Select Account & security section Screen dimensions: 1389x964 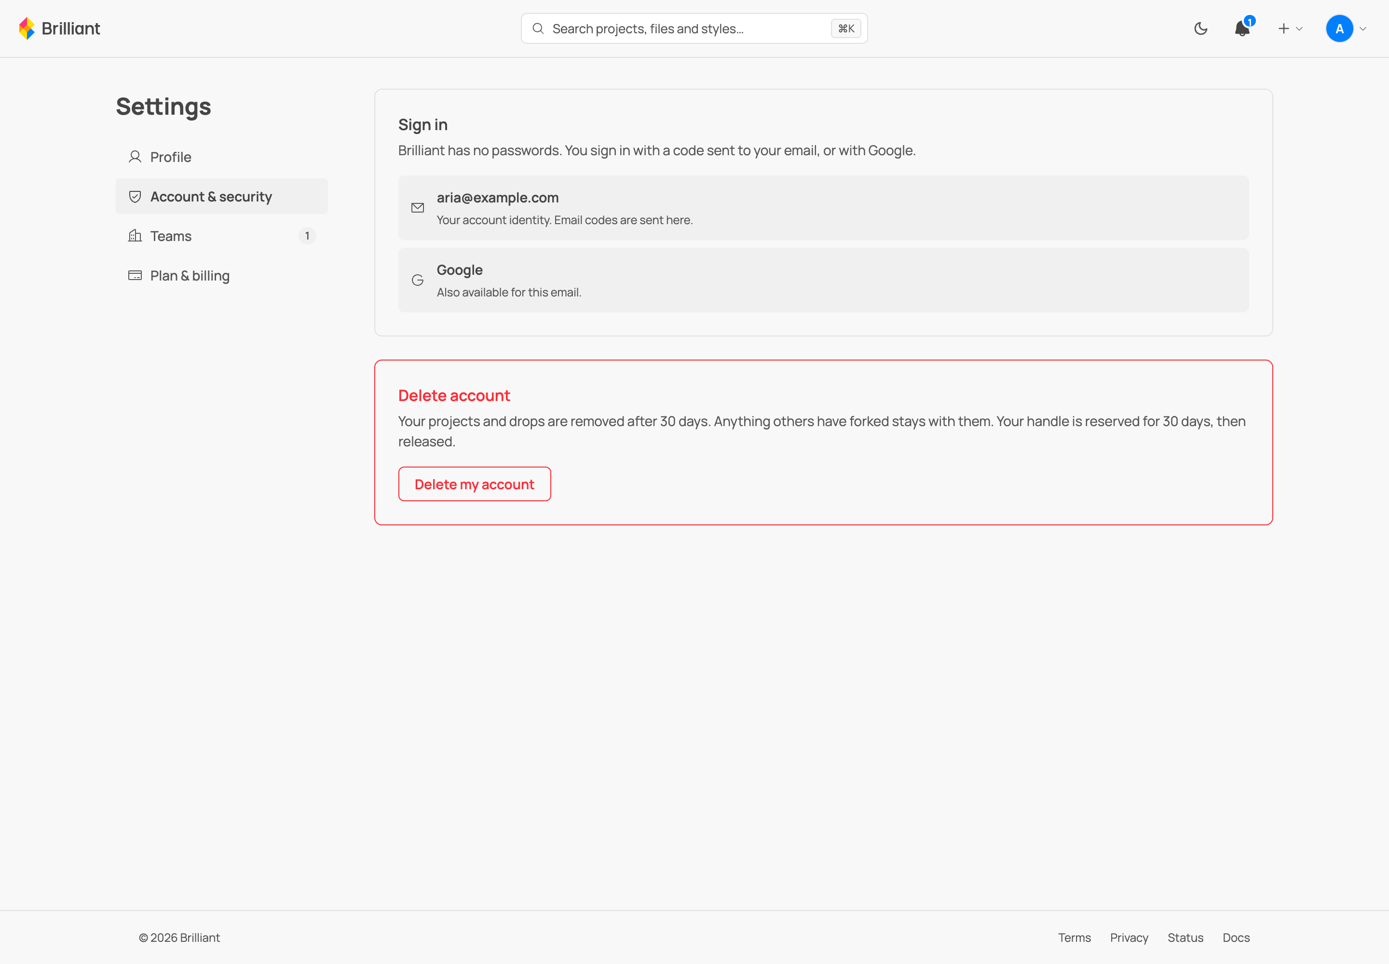(222, 196)
